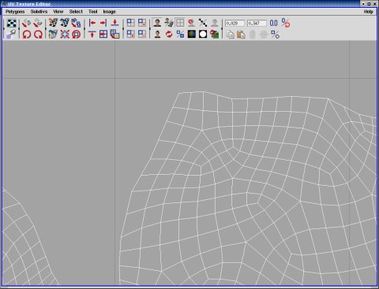Open the Polygons menu
The width and height of the screenshot is (379, 289).
pos(15,12)
